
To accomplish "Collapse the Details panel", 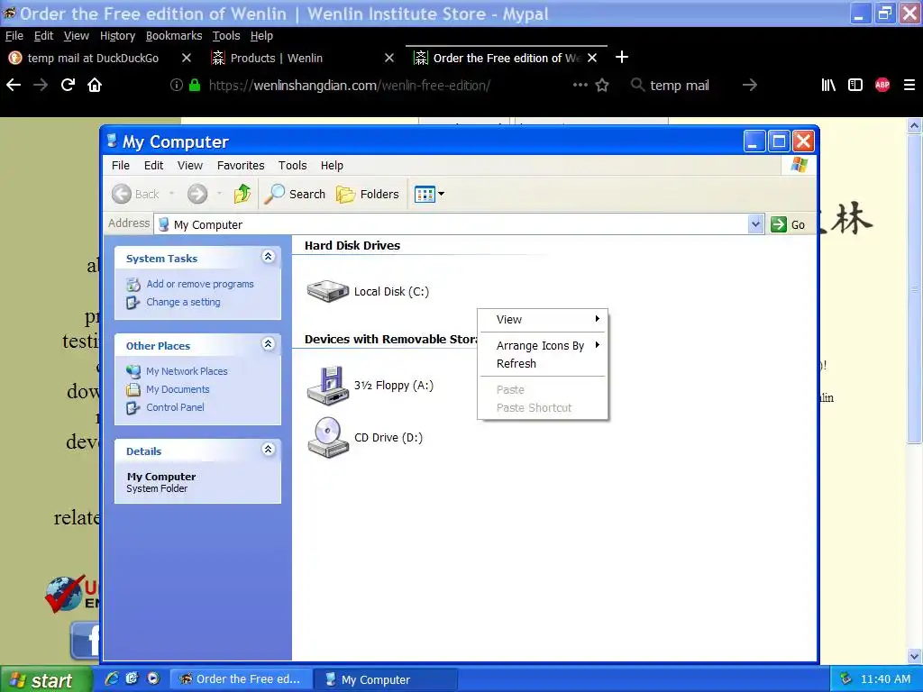I will (268, 449).
